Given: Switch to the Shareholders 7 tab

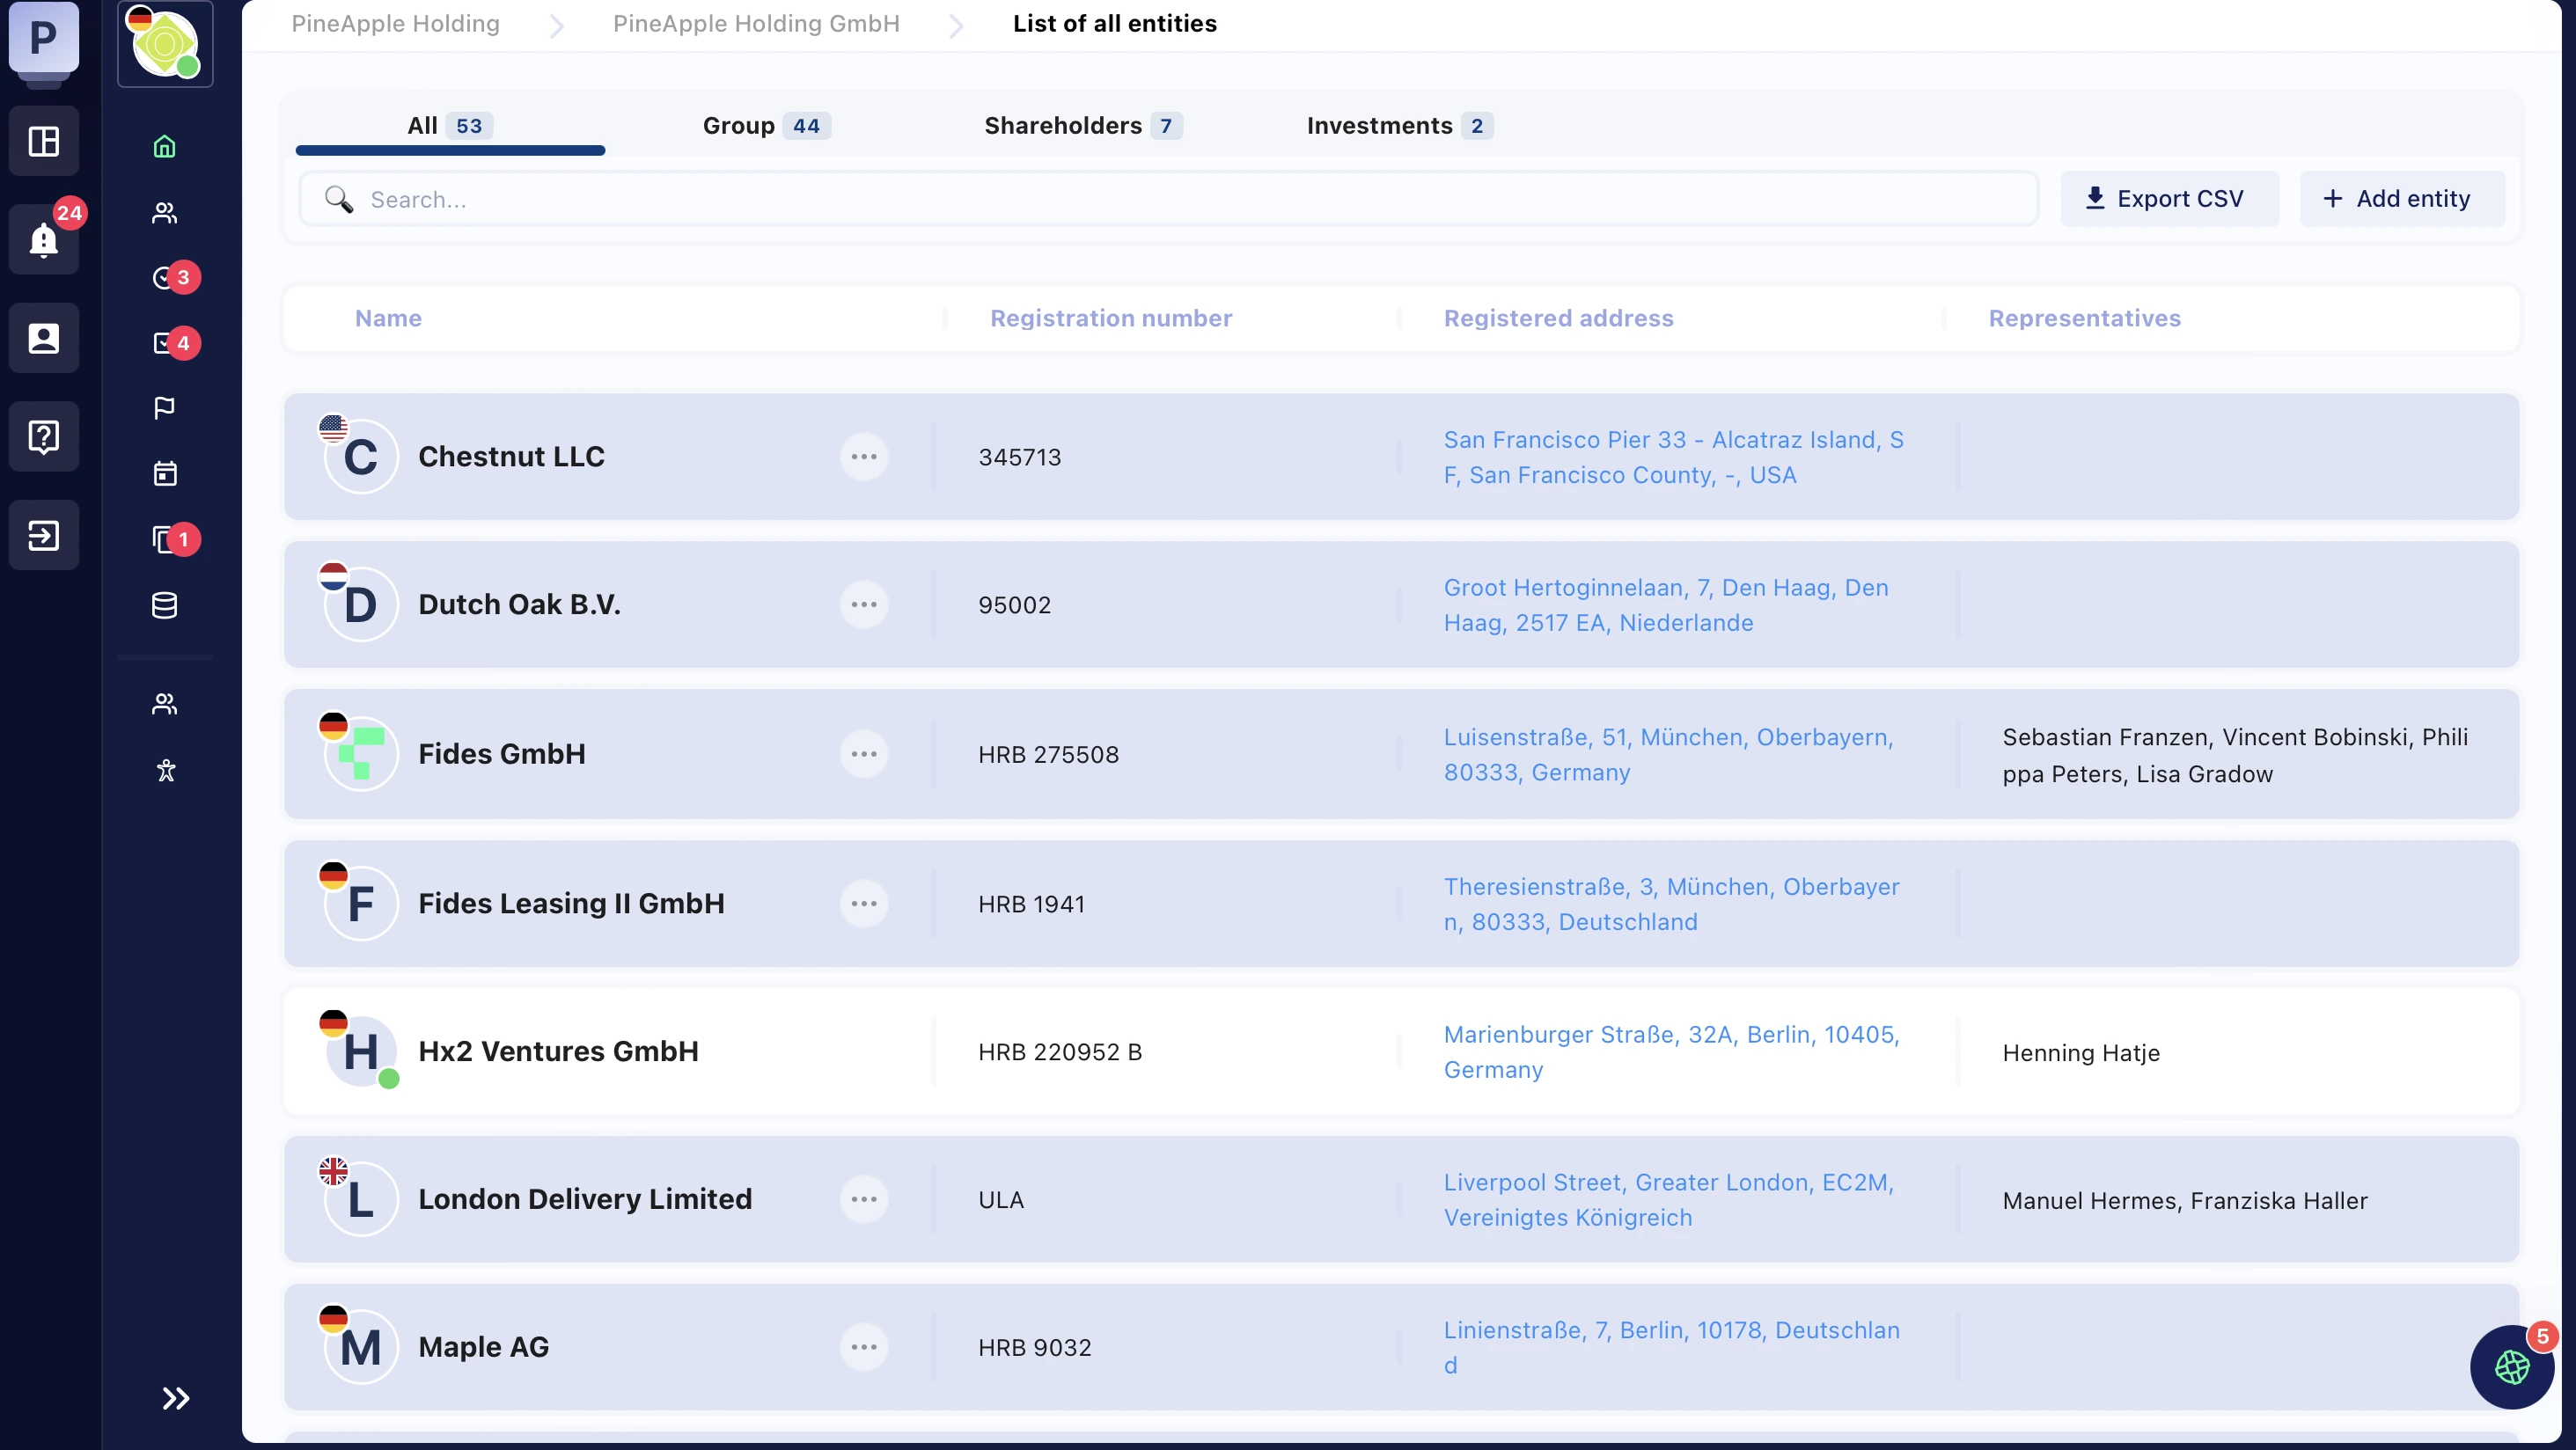Looking at the screenshot, I should pos(1083,125).
